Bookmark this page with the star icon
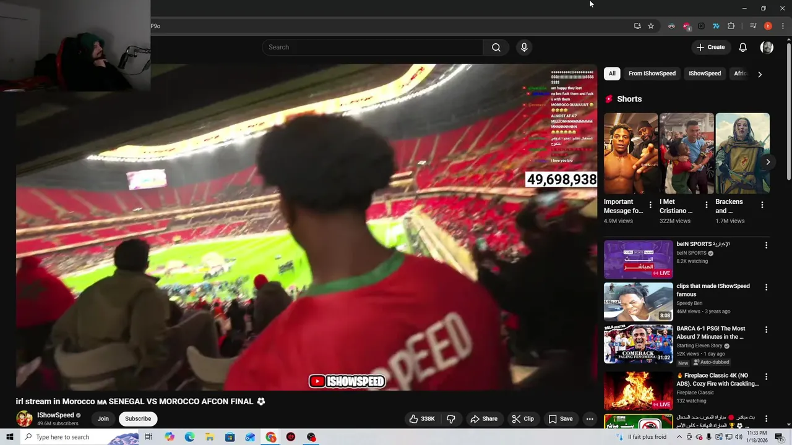 click(x=651, y=26)
